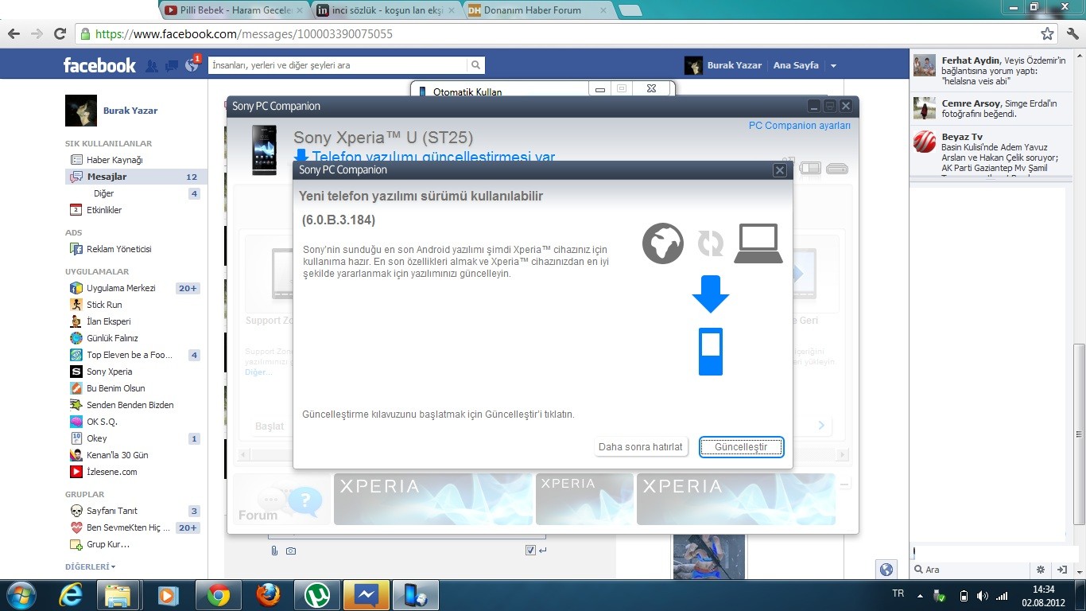The height and width of the screenshot is (611, 1086).
Task: Click Ferhat Aydin ticker story
Action: click(989, 71)
